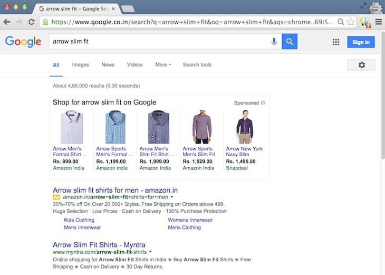Click the About 4,85,000 results text
Image resolution: width=385 pixels, height=275 pixels.
point(96,86)
